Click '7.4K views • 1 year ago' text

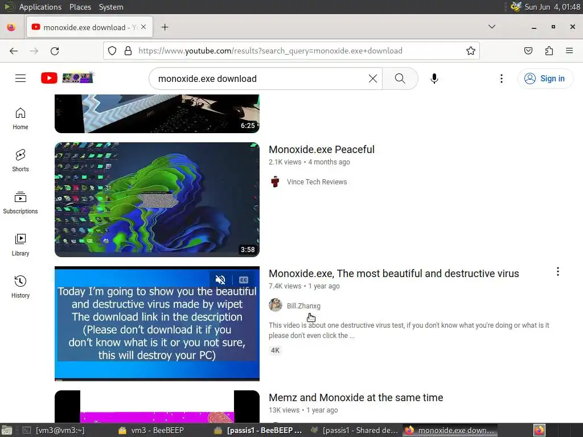tap(304, 286)
